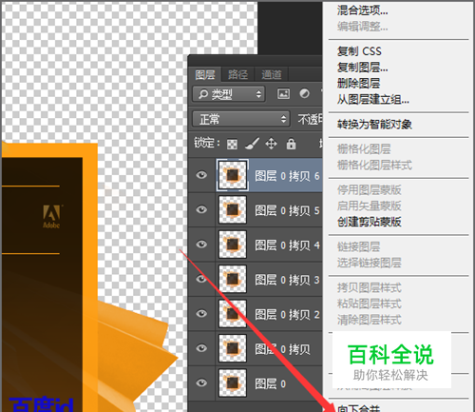Hide layer 图层 0 拷贝 5
475x412 pixels.
[x=201, y=209]
